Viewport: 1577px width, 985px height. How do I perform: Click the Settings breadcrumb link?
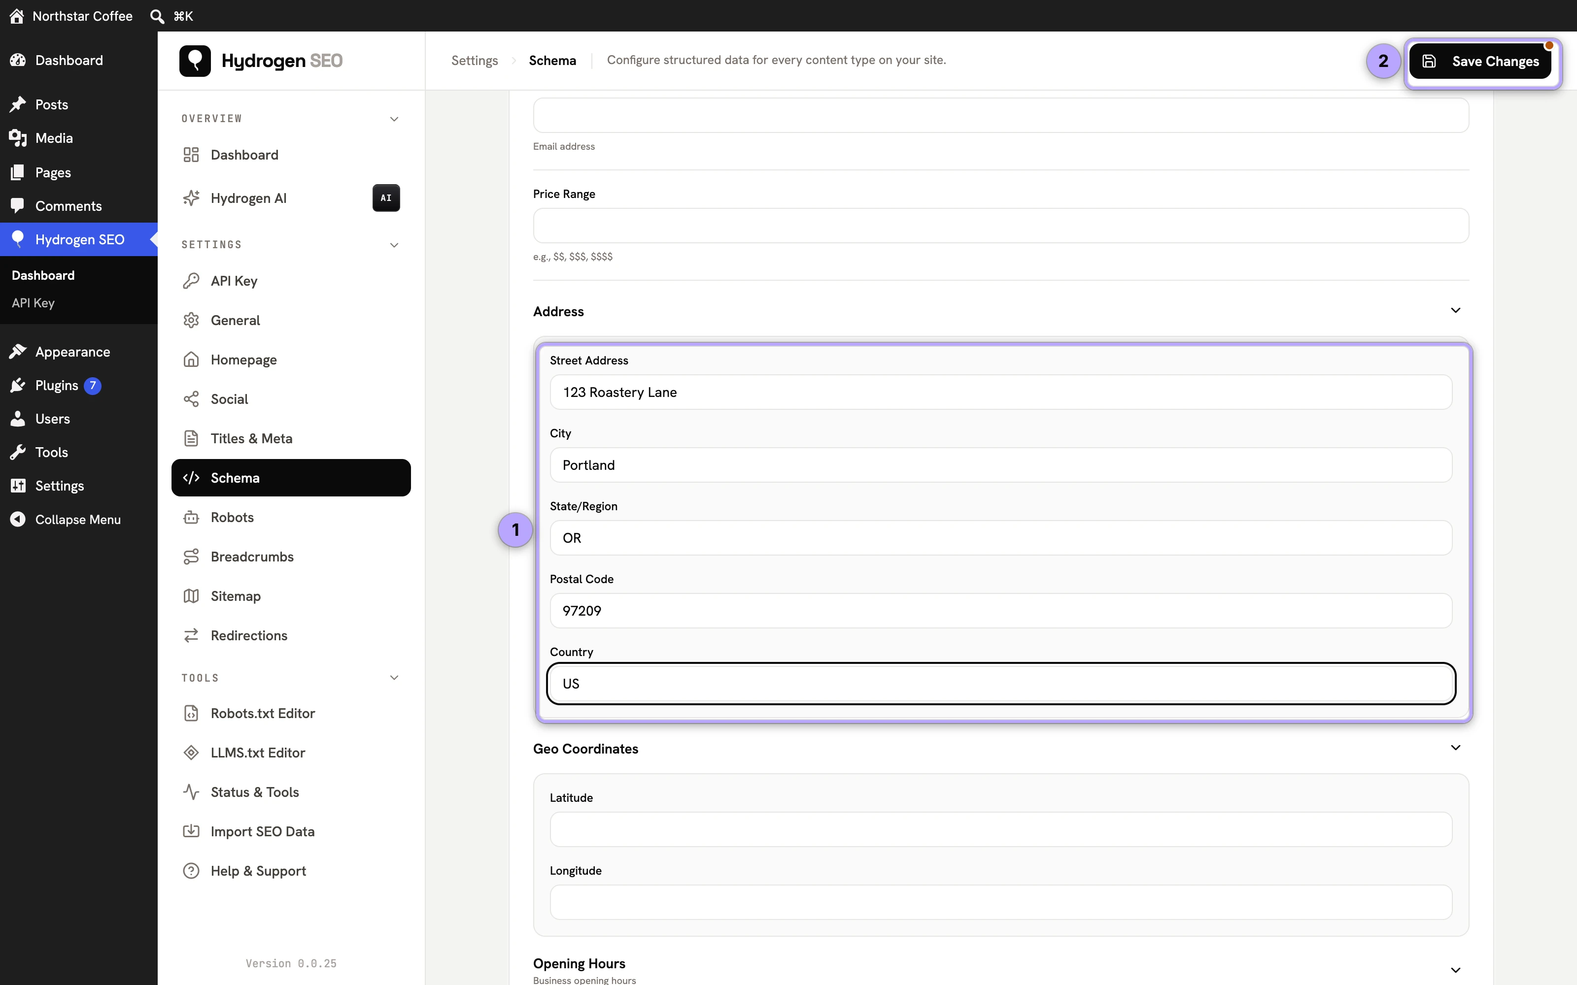[x=475, y=61]
